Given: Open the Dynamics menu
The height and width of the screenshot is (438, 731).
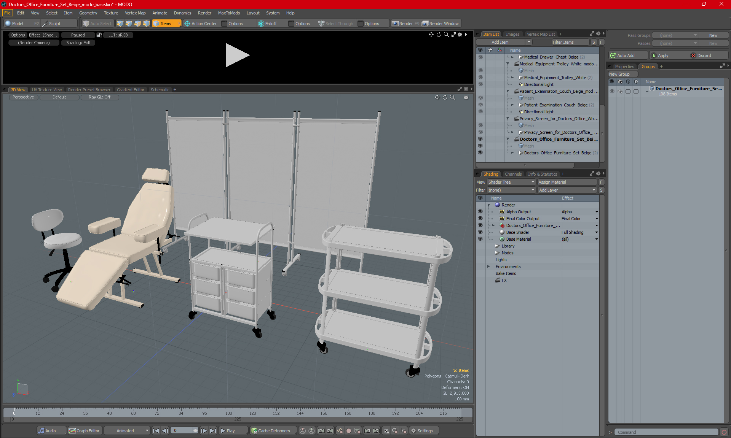Looking at the screenshot, I should click(182, 13).
